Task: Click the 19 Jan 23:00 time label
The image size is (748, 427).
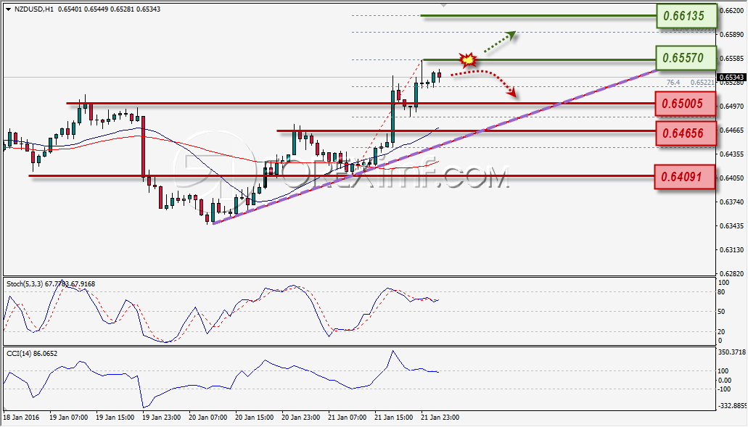Action: tap(162, 418)
